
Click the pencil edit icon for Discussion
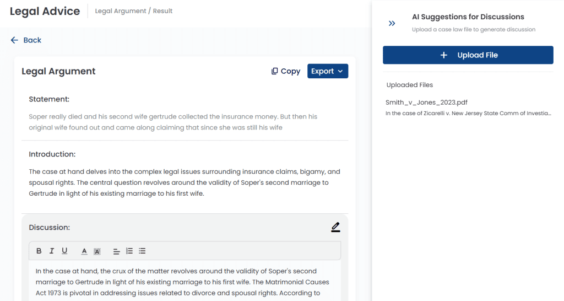pos(335,227)
